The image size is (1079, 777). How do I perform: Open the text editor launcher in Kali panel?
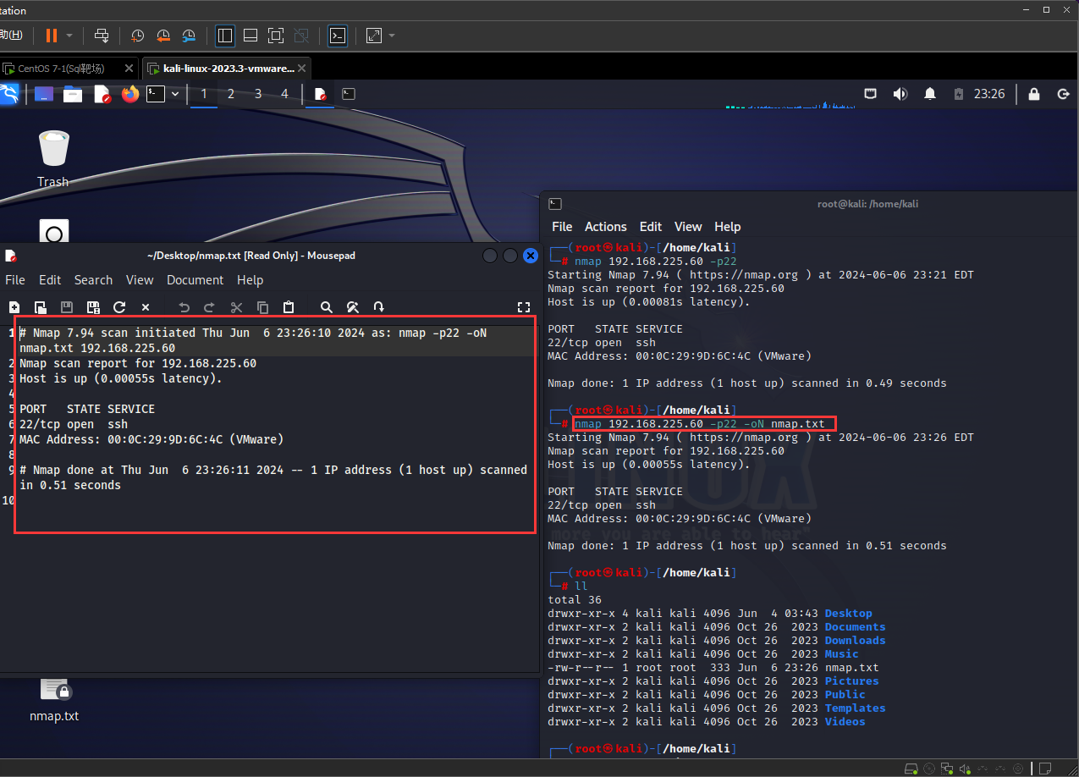click(102, 94)
